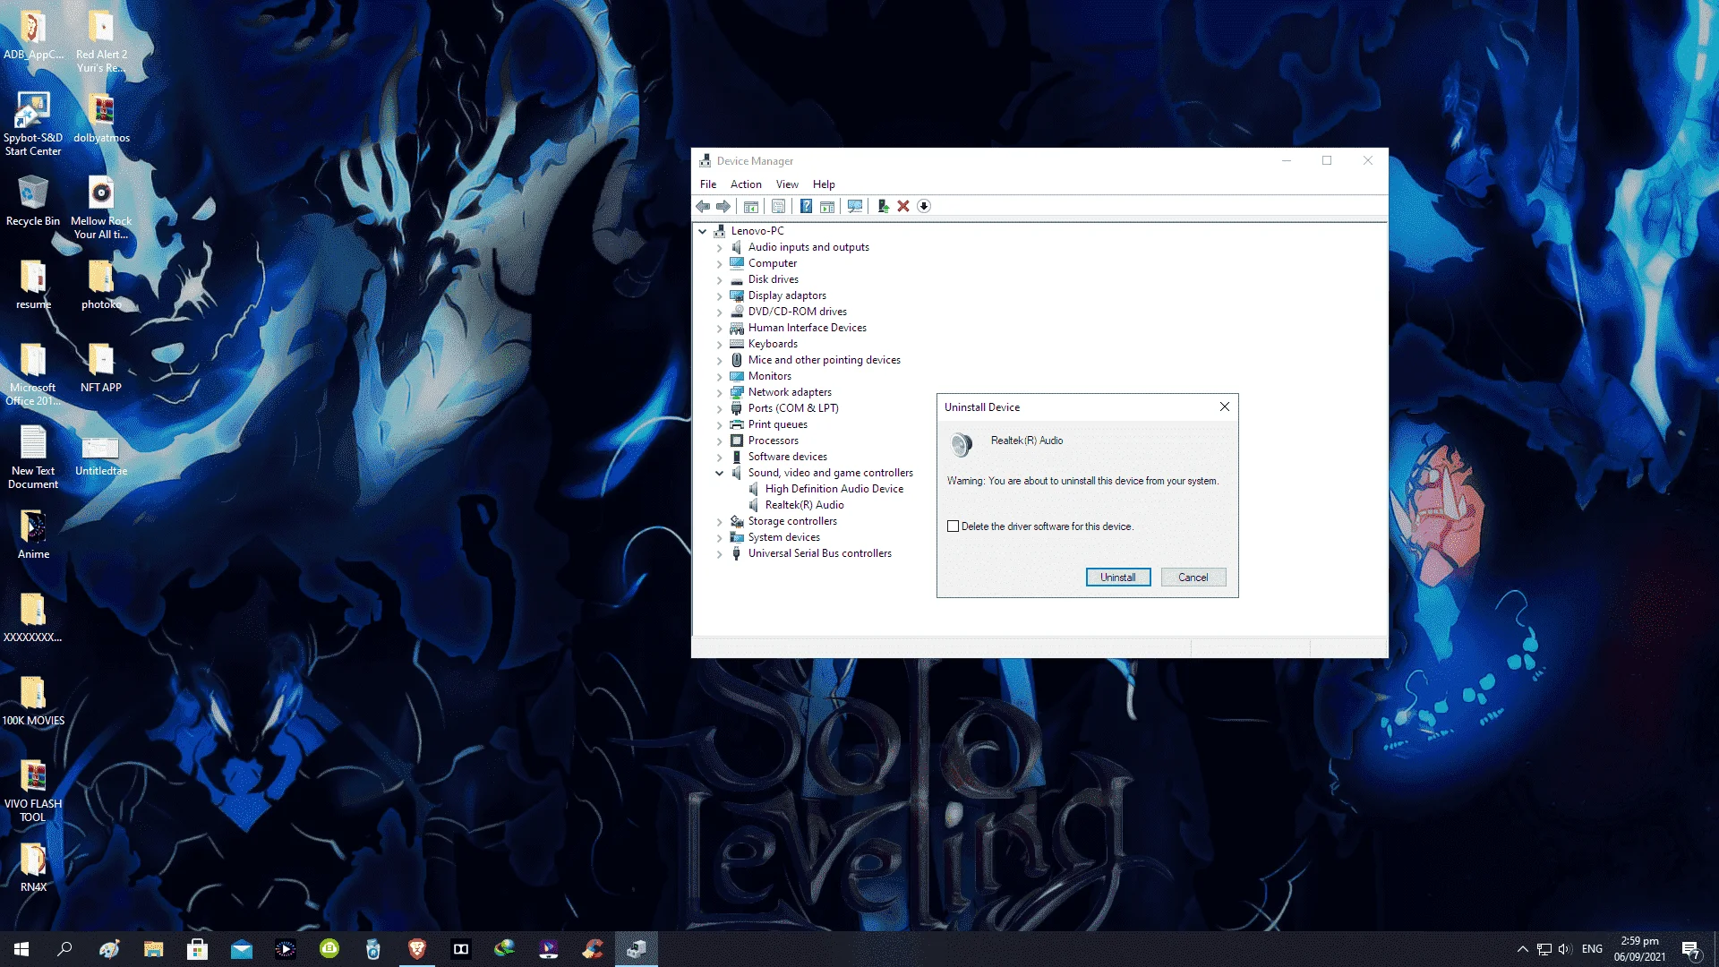Click the Show/Hide Action Pane toolbar icon

tap(827, 207)
